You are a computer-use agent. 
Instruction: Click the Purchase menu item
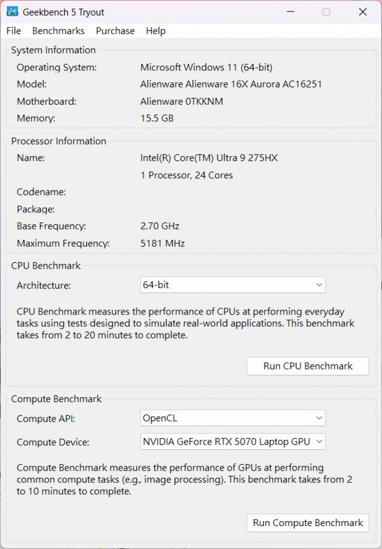pos(115,31)
